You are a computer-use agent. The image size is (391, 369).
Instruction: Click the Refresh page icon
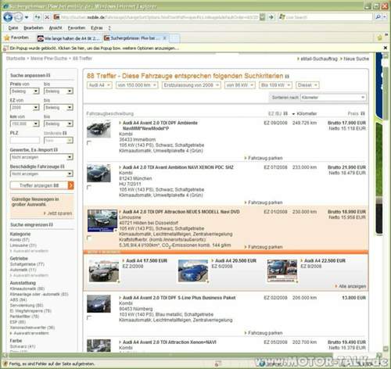(x=38, y=17)
